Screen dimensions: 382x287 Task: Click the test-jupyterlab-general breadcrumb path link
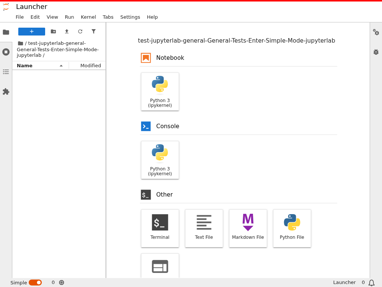point(58,49)
